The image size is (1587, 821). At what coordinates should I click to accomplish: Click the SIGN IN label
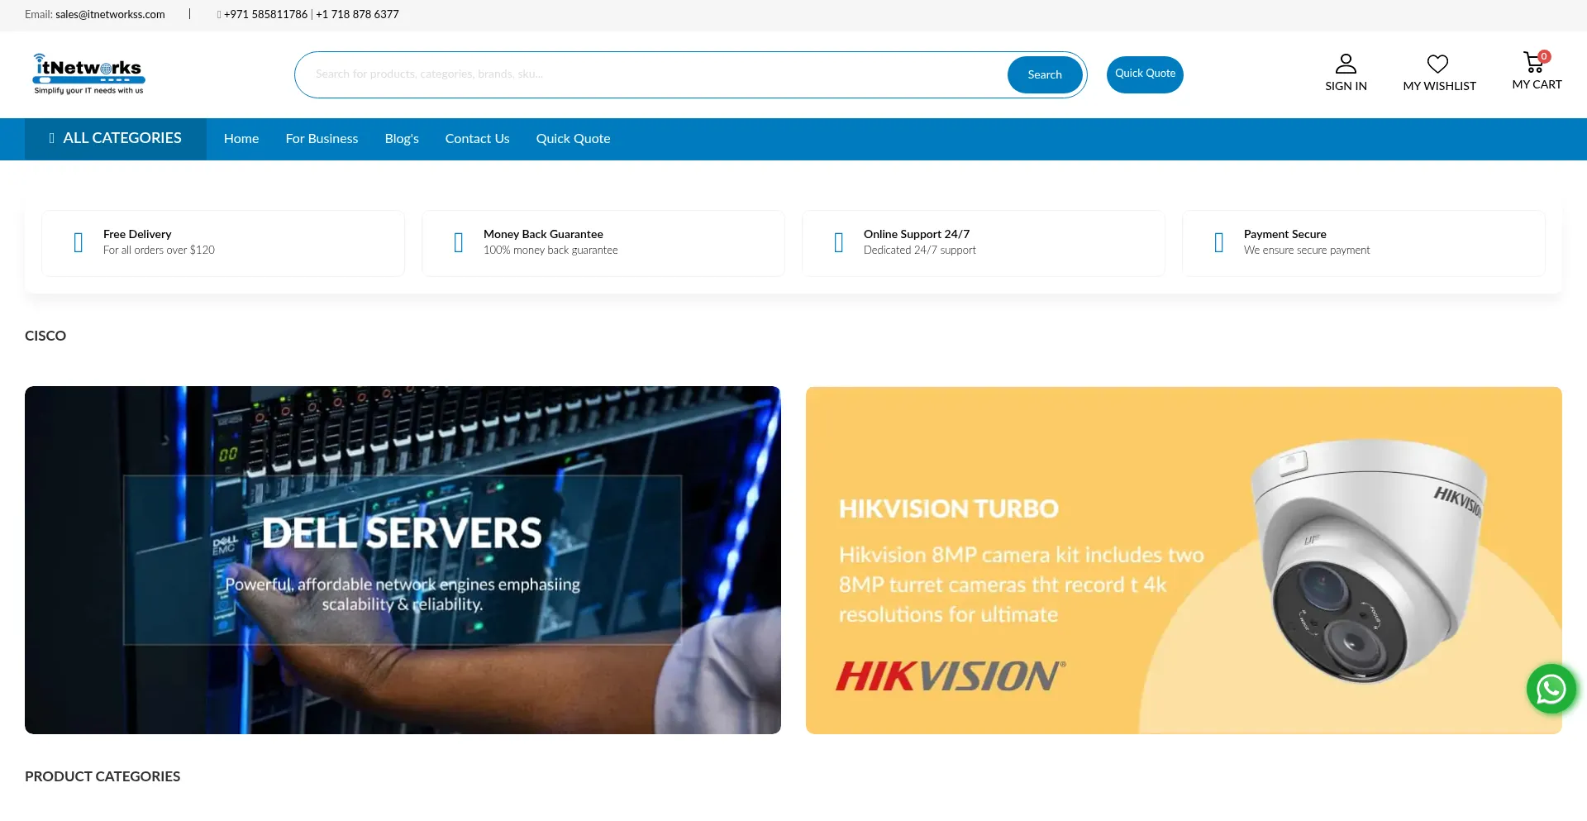1346,86
